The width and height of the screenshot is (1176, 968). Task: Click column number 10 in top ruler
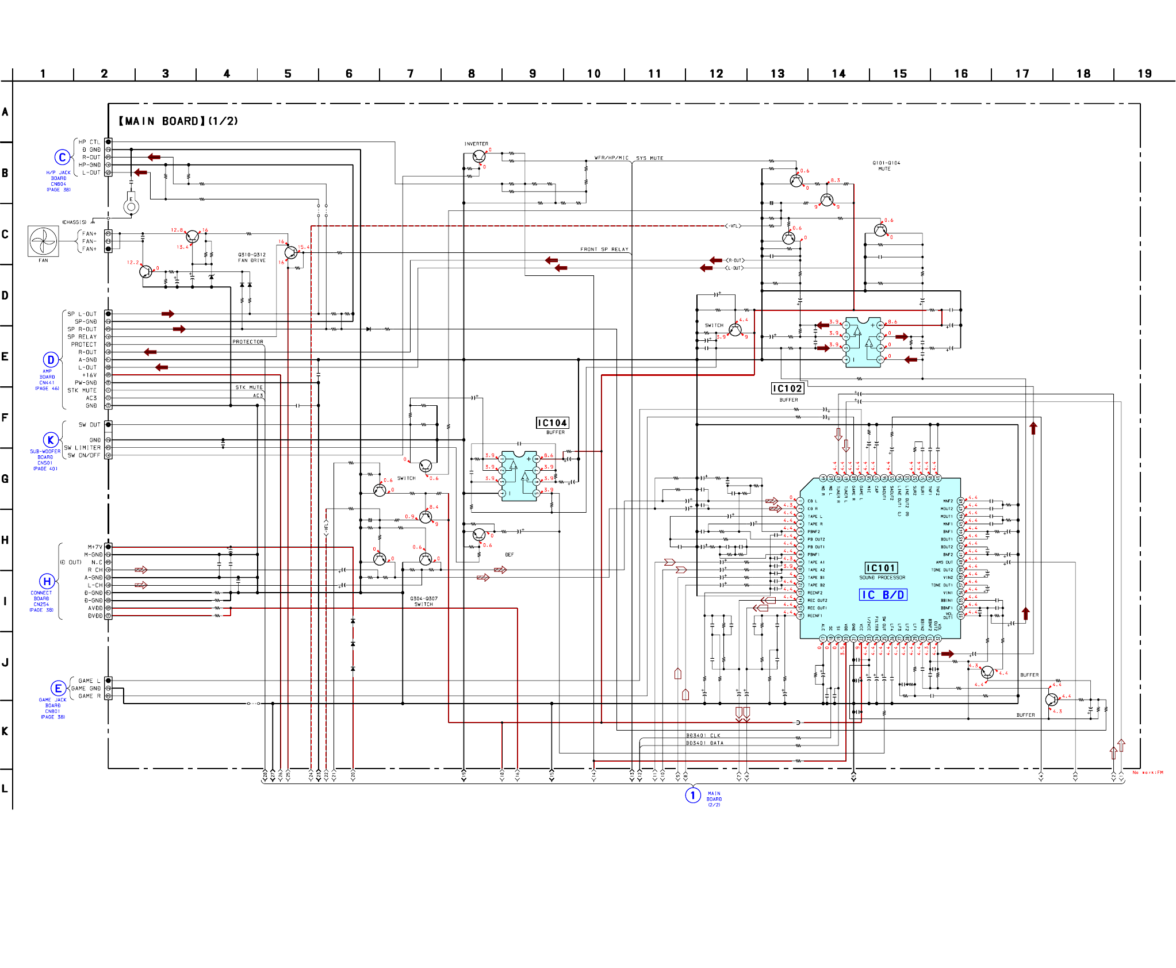tap(593, 74)
